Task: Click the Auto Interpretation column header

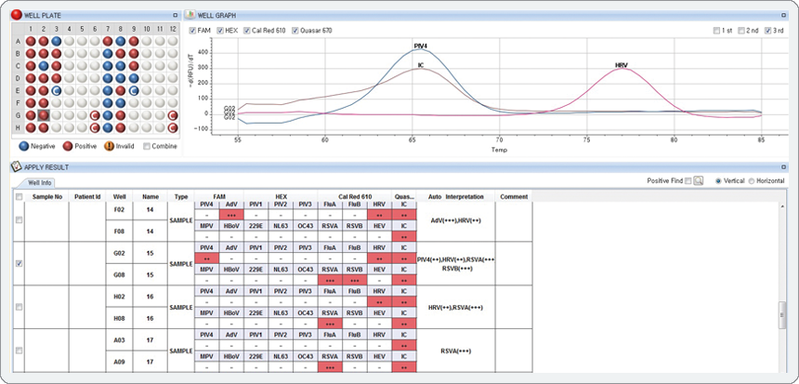Action: click(457, 197)
